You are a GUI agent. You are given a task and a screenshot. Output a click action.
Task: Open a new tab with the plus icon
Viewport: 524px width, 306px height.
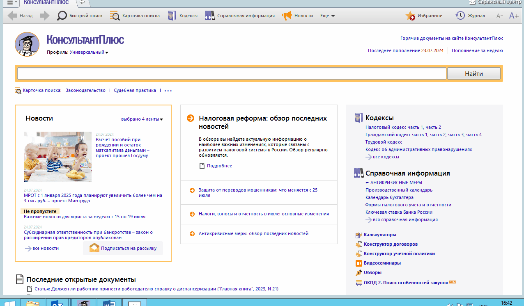[82, 2]
